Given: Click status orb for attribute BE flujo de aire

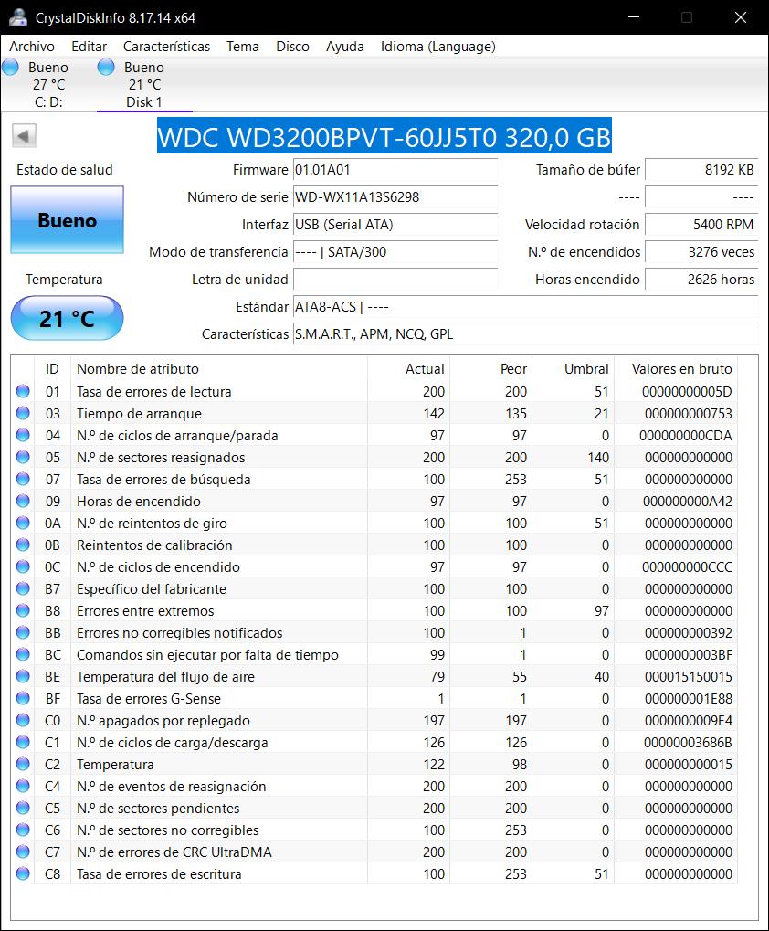Looking at the screenshot, I should point(23,677).
